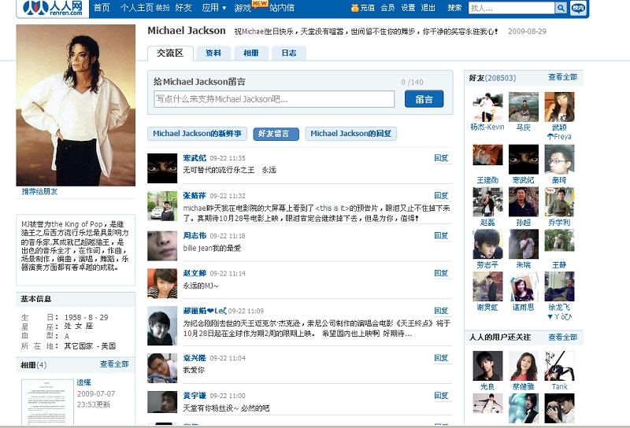Click the message input for Michael Jackson
The width and height of the screenshot is (630, 428).
pyautogui.click(x=274, y=99)
